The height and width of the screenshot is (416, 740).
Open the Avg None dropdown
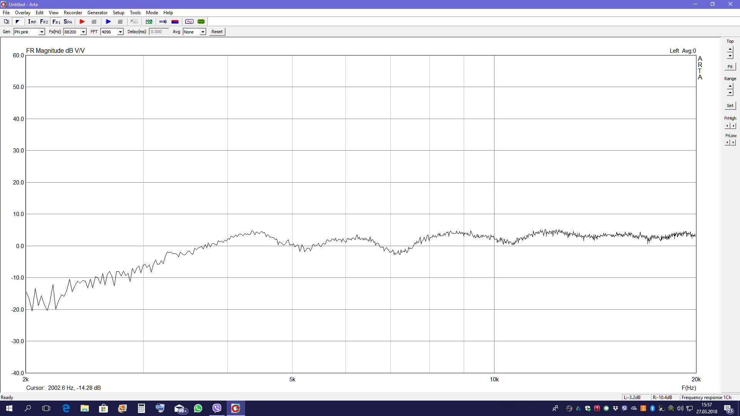tap(203, 32)
